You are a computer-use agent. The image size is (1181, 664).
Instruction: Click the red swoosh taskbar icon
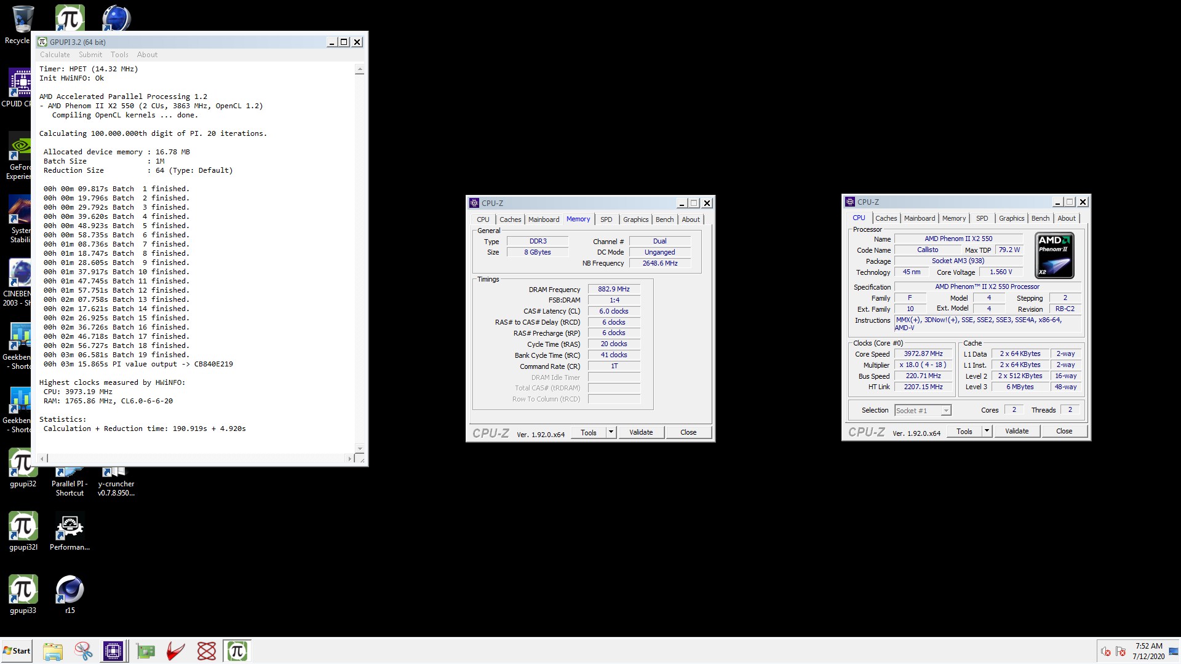point(176,651)
